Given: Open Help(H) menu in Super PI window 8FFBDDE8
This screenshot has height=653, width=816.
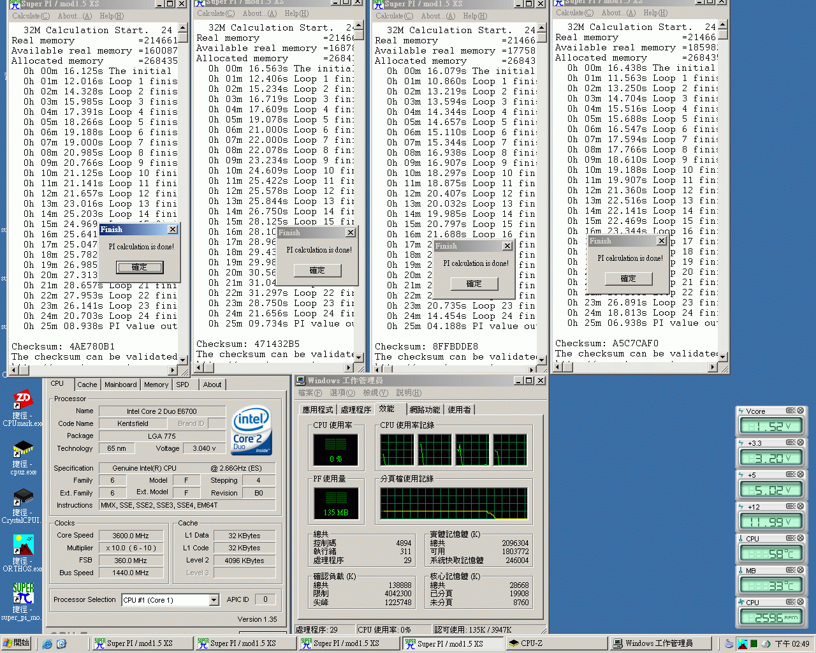Looking at the screenshot, I should coord(475,16).
